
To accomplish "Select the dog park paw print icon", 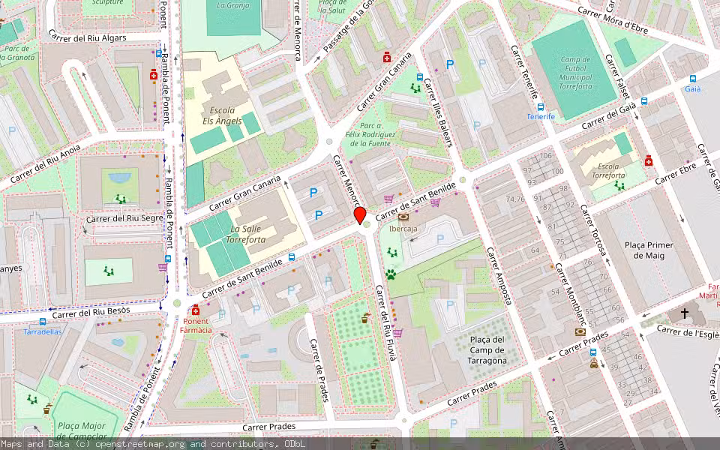I will coord(391,274).
